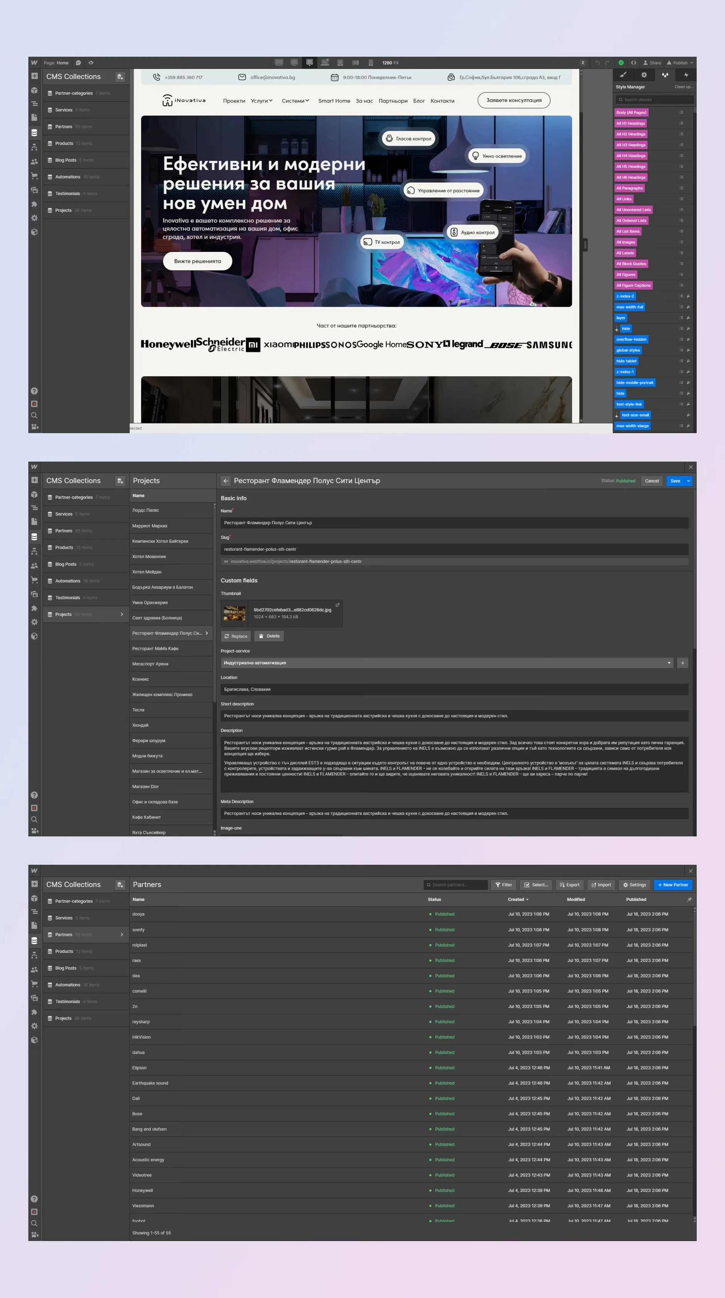Click the redo arrow in the Designer top bar
Screen dimensions: 725x1298
(x=607, y=63)
